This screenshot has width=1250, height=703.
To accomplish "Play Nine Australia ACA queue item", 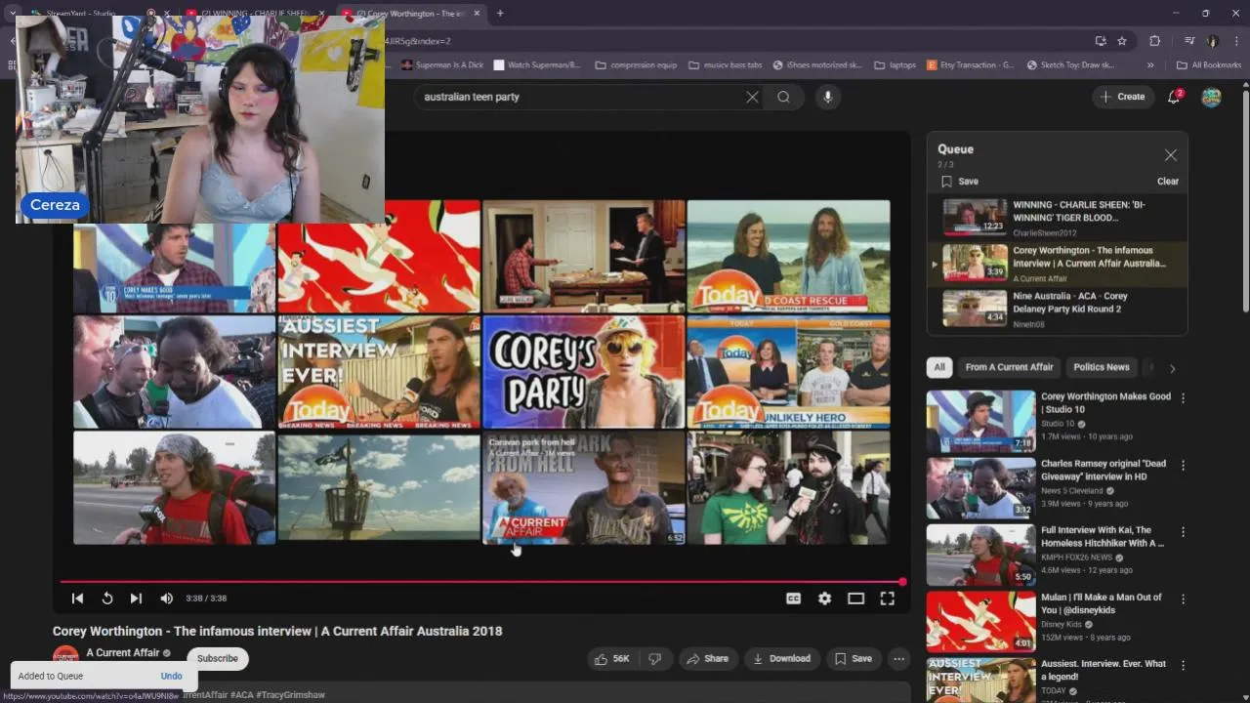I will pos(1058,309).
